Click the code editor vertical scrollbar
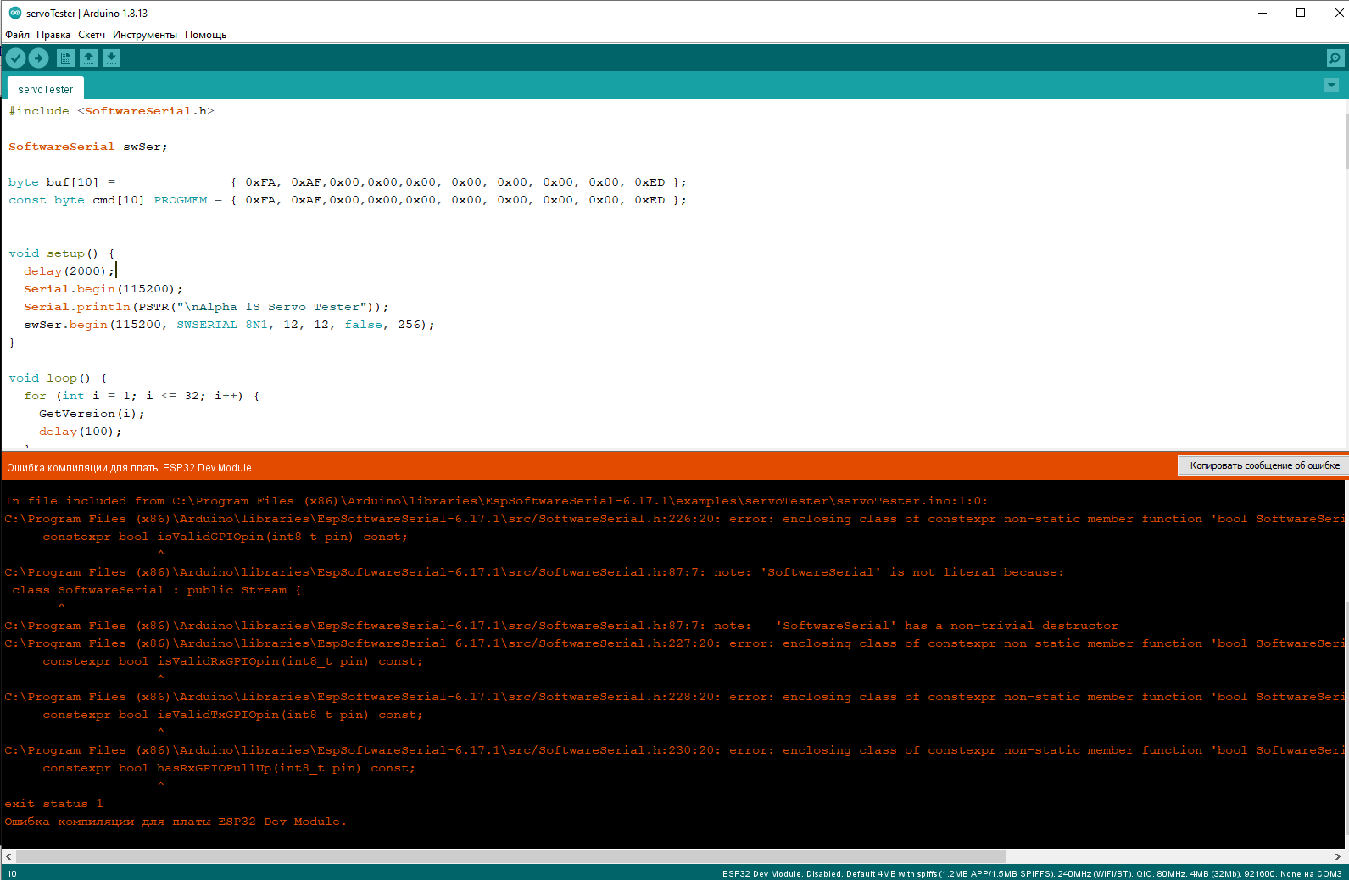 coord(1346,140)
